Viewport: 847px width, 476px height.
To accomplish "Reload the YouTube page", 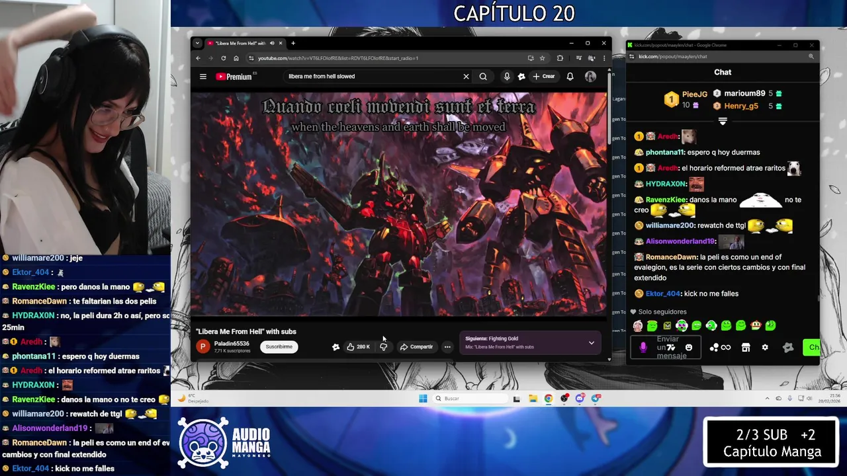I will pos(224,58).
